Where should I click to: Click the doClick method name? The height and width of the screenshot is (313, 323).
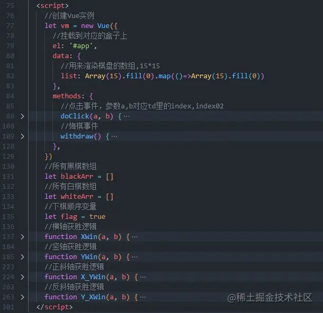(75, 116)
